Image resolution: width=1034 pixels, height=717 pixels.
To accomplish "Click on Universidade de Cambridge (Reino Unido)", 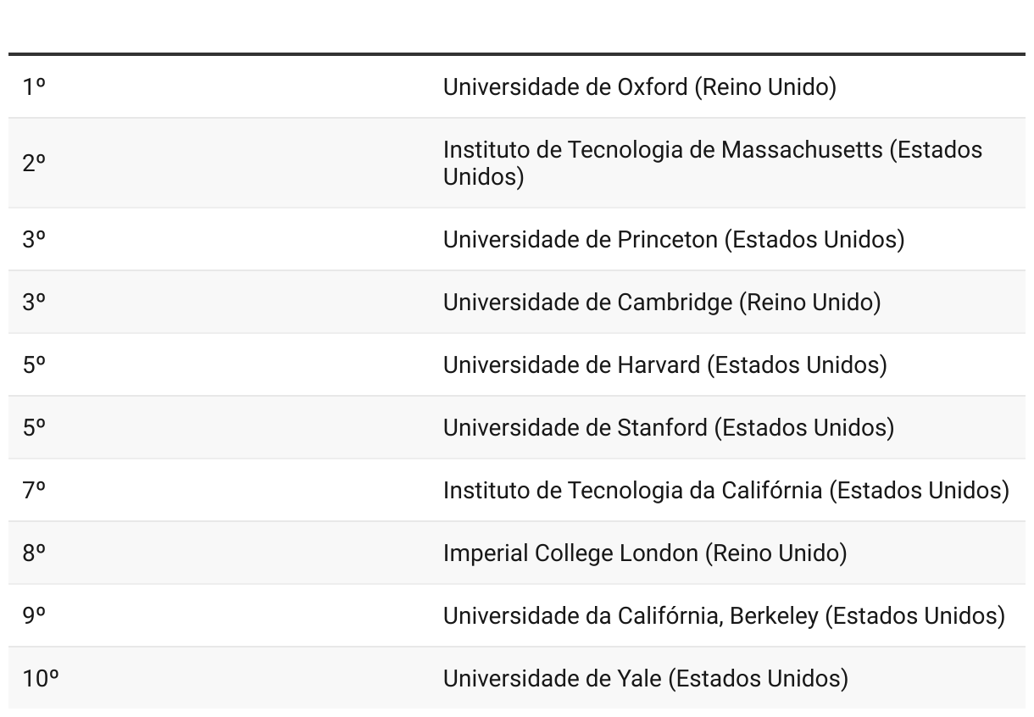I will click(x=662, y=303).
